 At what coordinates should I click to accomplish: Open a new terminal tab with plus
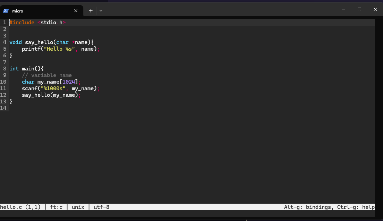[91, 11]
